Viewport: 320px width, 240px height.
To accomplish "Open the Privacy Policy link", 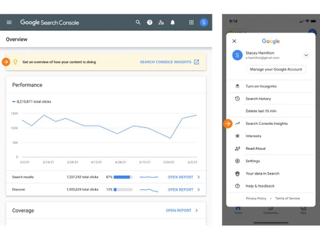I will [256, 198].
